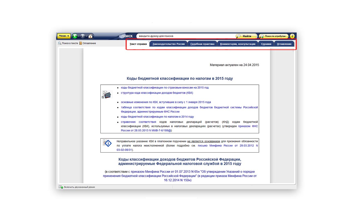The width and height of the screenshot is (352, 217).
Task: Switch to Комментарии, консультации tab
Action: (238, 44)
